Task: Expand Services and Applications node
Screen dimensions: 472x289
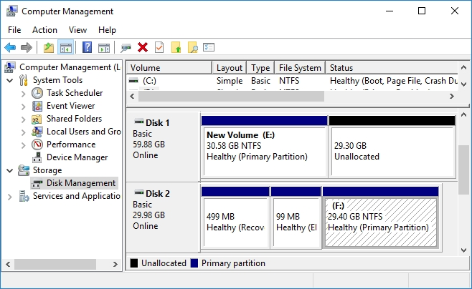Action: pos(9,196)
